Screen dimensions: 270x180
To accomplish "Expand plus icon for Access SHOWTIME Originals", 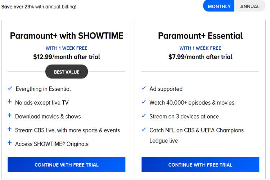I will point(10,143).
